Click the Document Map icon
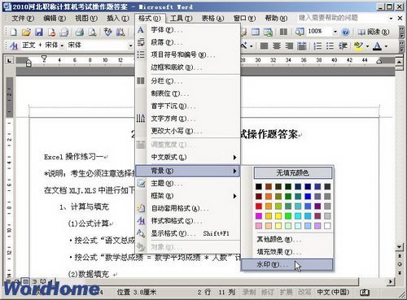 [300, 33]
